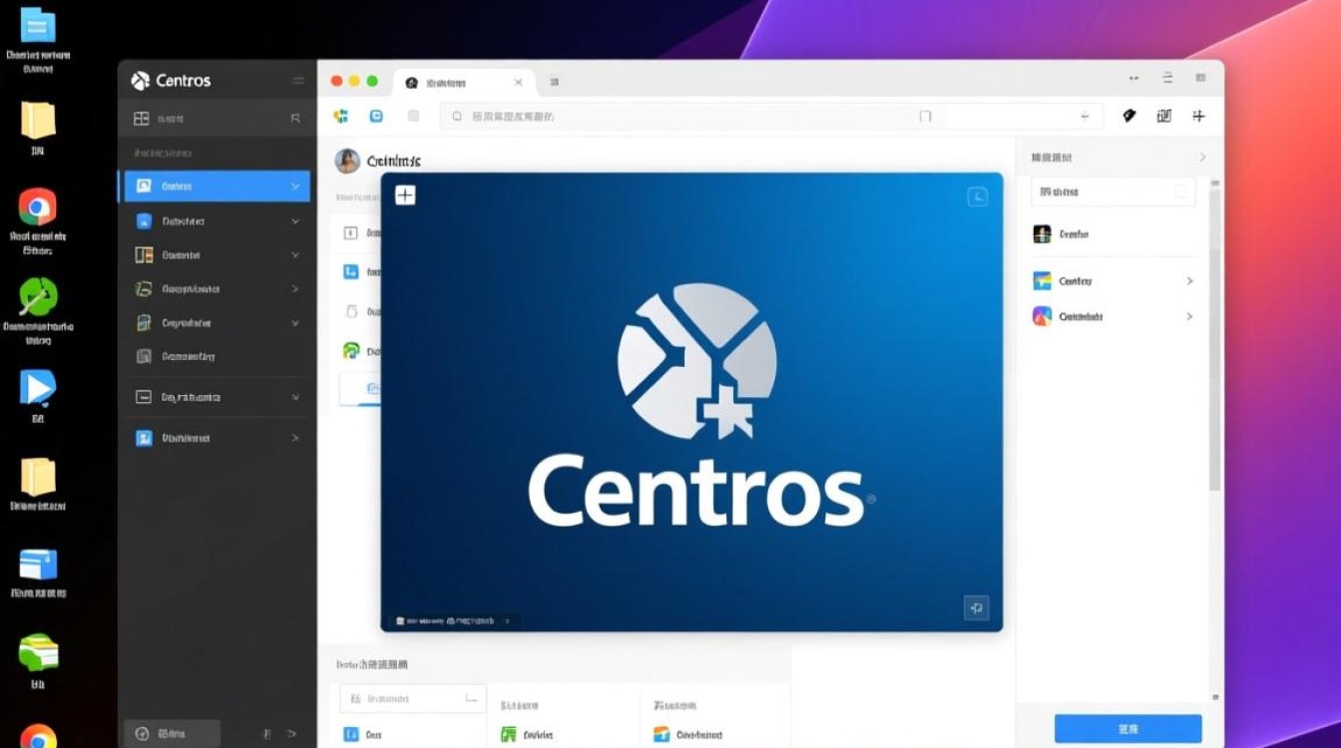
Task: Open the last sidebar row using its right arrow
Action: click(295, 438)
